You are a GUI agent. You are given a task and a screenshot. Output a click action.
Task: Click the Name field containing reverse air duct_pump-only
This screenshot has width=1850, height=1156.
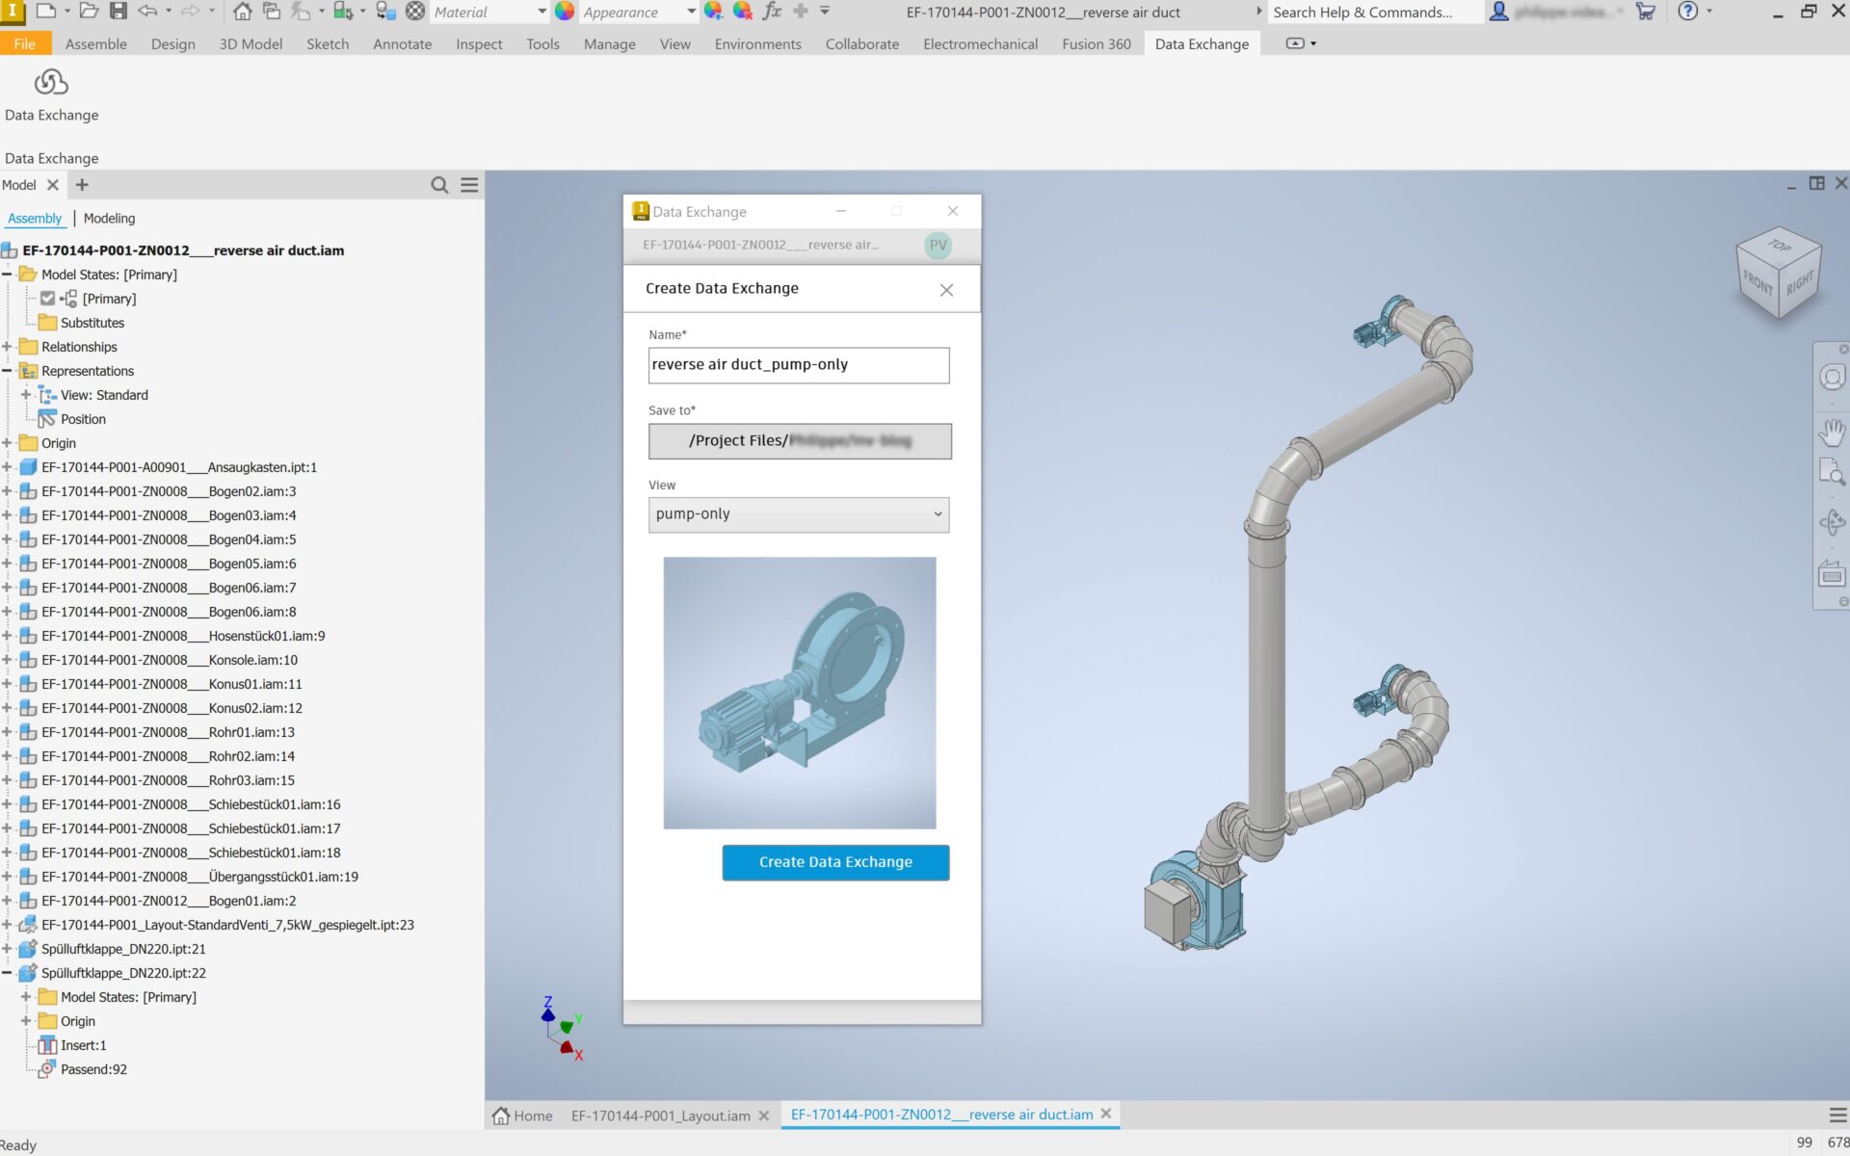[799, 365]
